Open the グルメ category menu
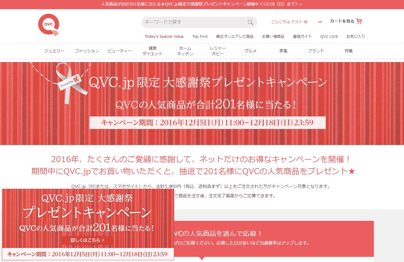 (250, 51)
